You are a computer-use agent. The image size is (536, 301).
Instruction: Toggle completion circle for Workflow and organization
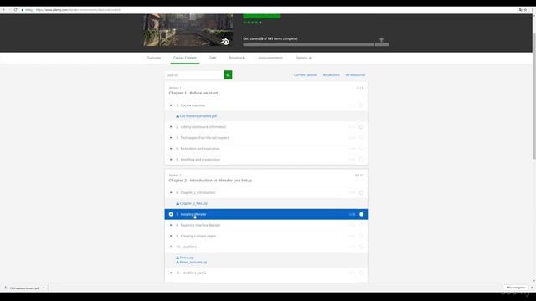(361, 160)
